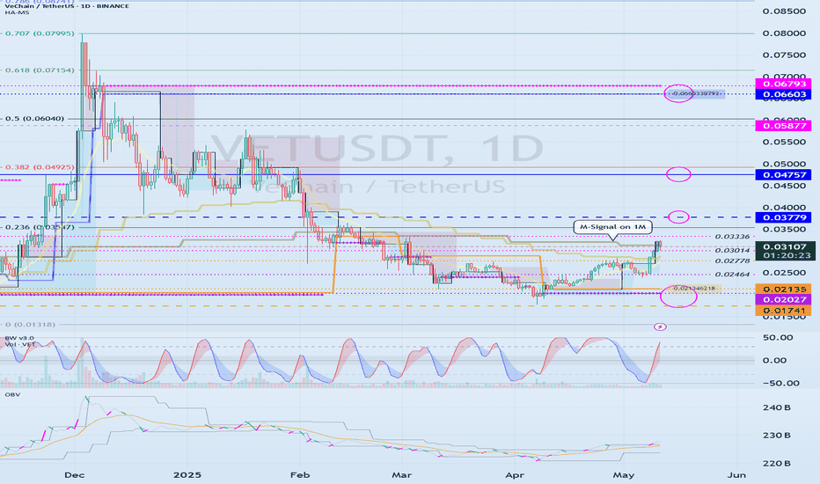Select the Vol · VET indicator label
The image size is (820, 484).
(20, 344)
